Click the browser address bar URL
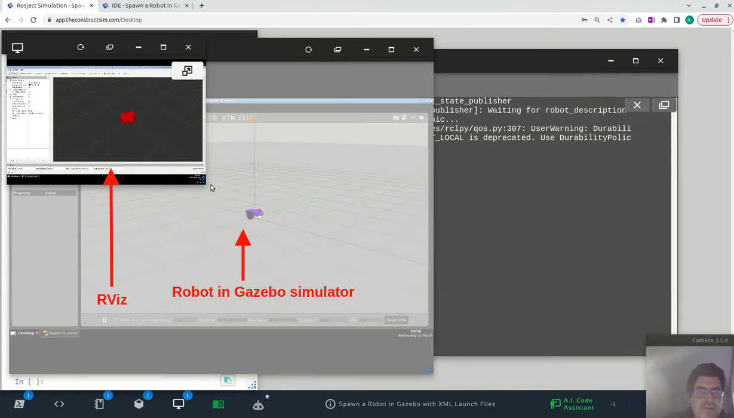This screenshot has height=418, width=734. [x=99, y=20]
